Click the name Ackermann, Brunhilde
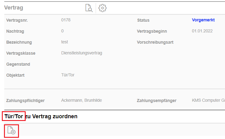 [82, 100]
